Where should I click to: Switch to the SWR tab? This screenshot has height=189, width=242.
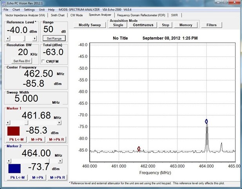click(x=174, y=15)
